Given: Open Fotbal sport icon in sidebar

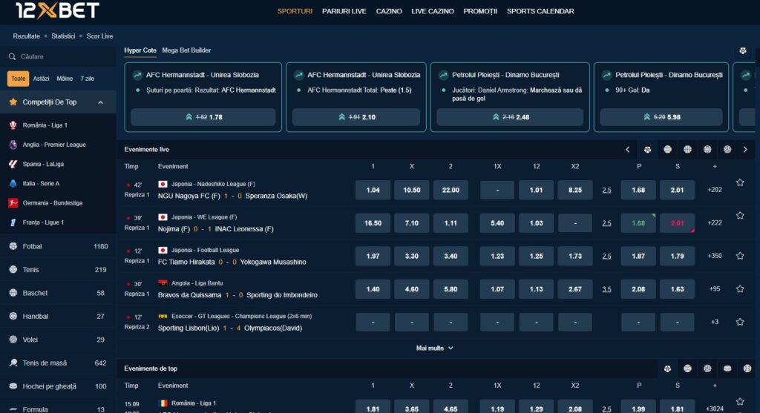Looking at the screenshot, I should [x=13, y=246].
